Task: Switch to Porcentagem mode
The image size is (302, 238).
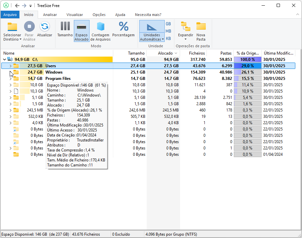Action: [x=124, y=29]
